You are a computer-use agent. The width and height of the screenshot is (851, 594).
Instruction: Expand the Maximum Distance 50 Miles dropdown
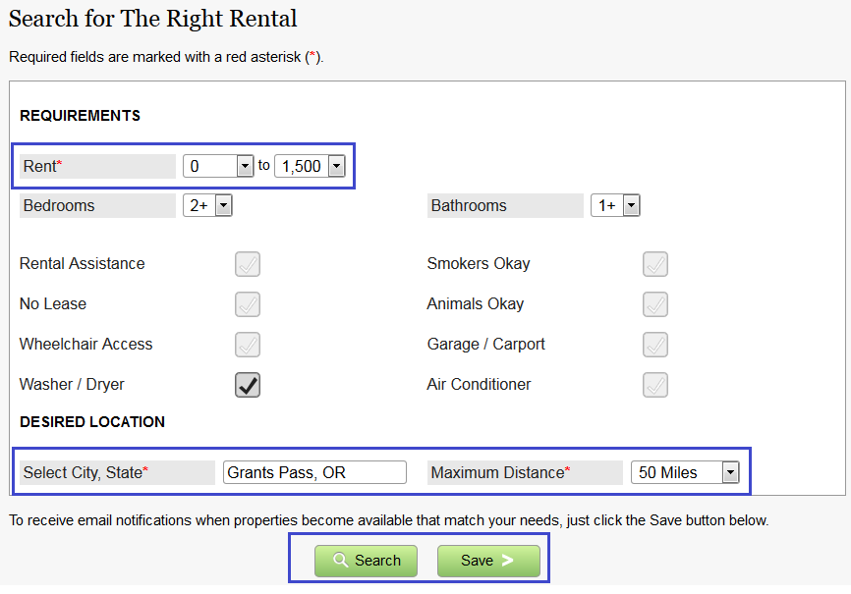684,472
